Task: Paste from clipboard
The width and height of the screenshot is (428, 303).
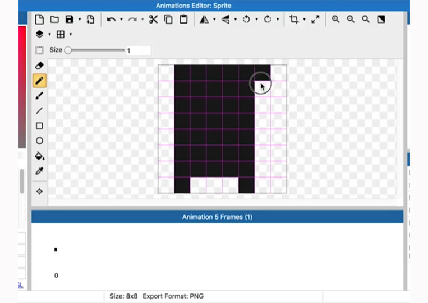Action: click(183, 20)
